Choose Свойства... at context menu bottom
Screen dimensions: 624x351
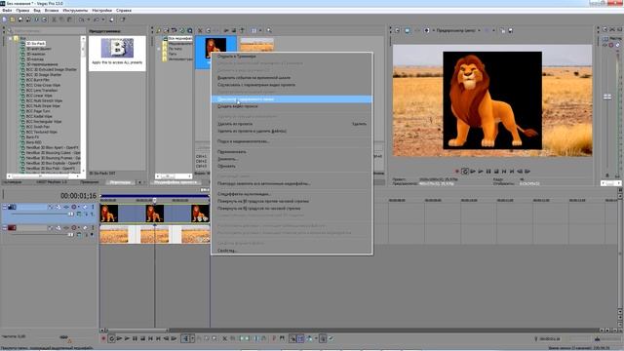[x=292, y=251]
